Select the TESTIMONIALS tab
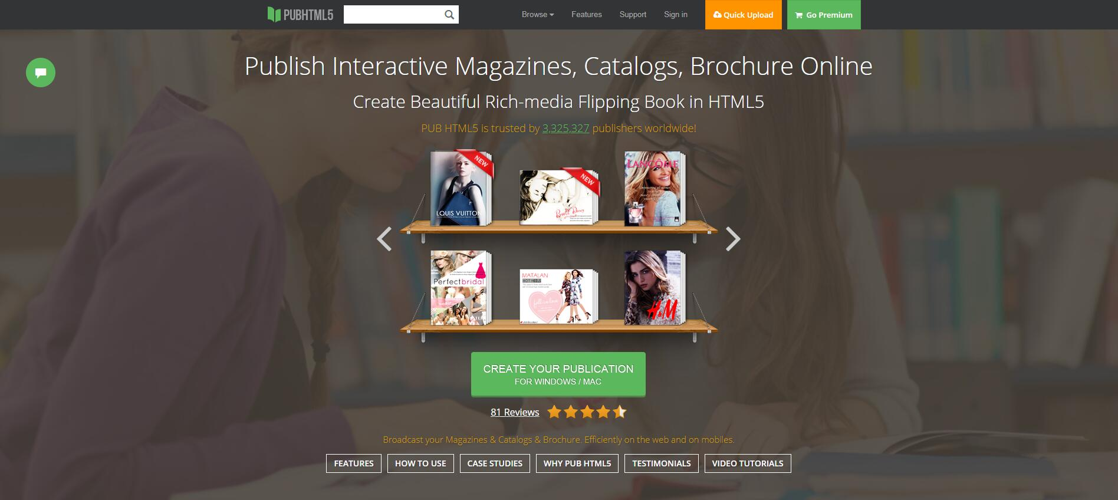The width and height of the screenshot is (1118, 500). 662,463
